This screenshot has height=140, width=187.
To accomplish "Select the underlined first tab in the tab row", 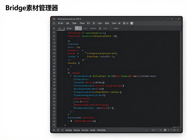I will point(60,28).
